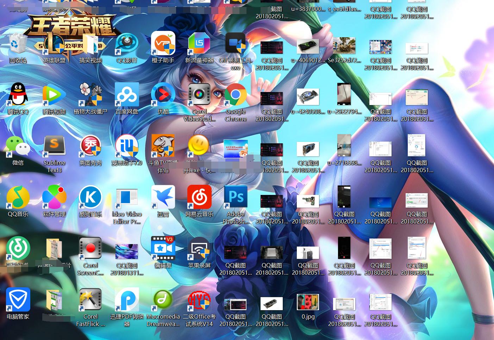
Task: Open QQ音乐 desktop icon
Action: 18,198
